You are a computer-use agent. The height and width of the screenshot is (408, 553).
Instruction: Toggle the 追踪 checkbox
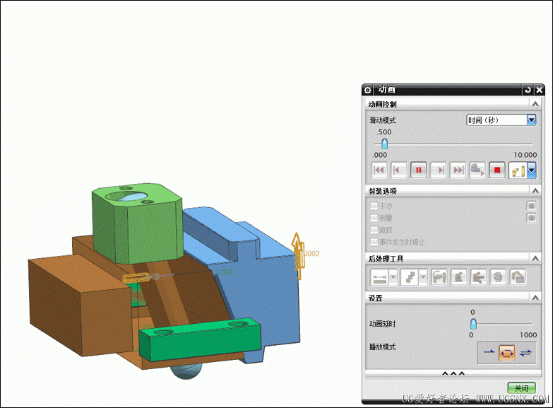[374, 230]
